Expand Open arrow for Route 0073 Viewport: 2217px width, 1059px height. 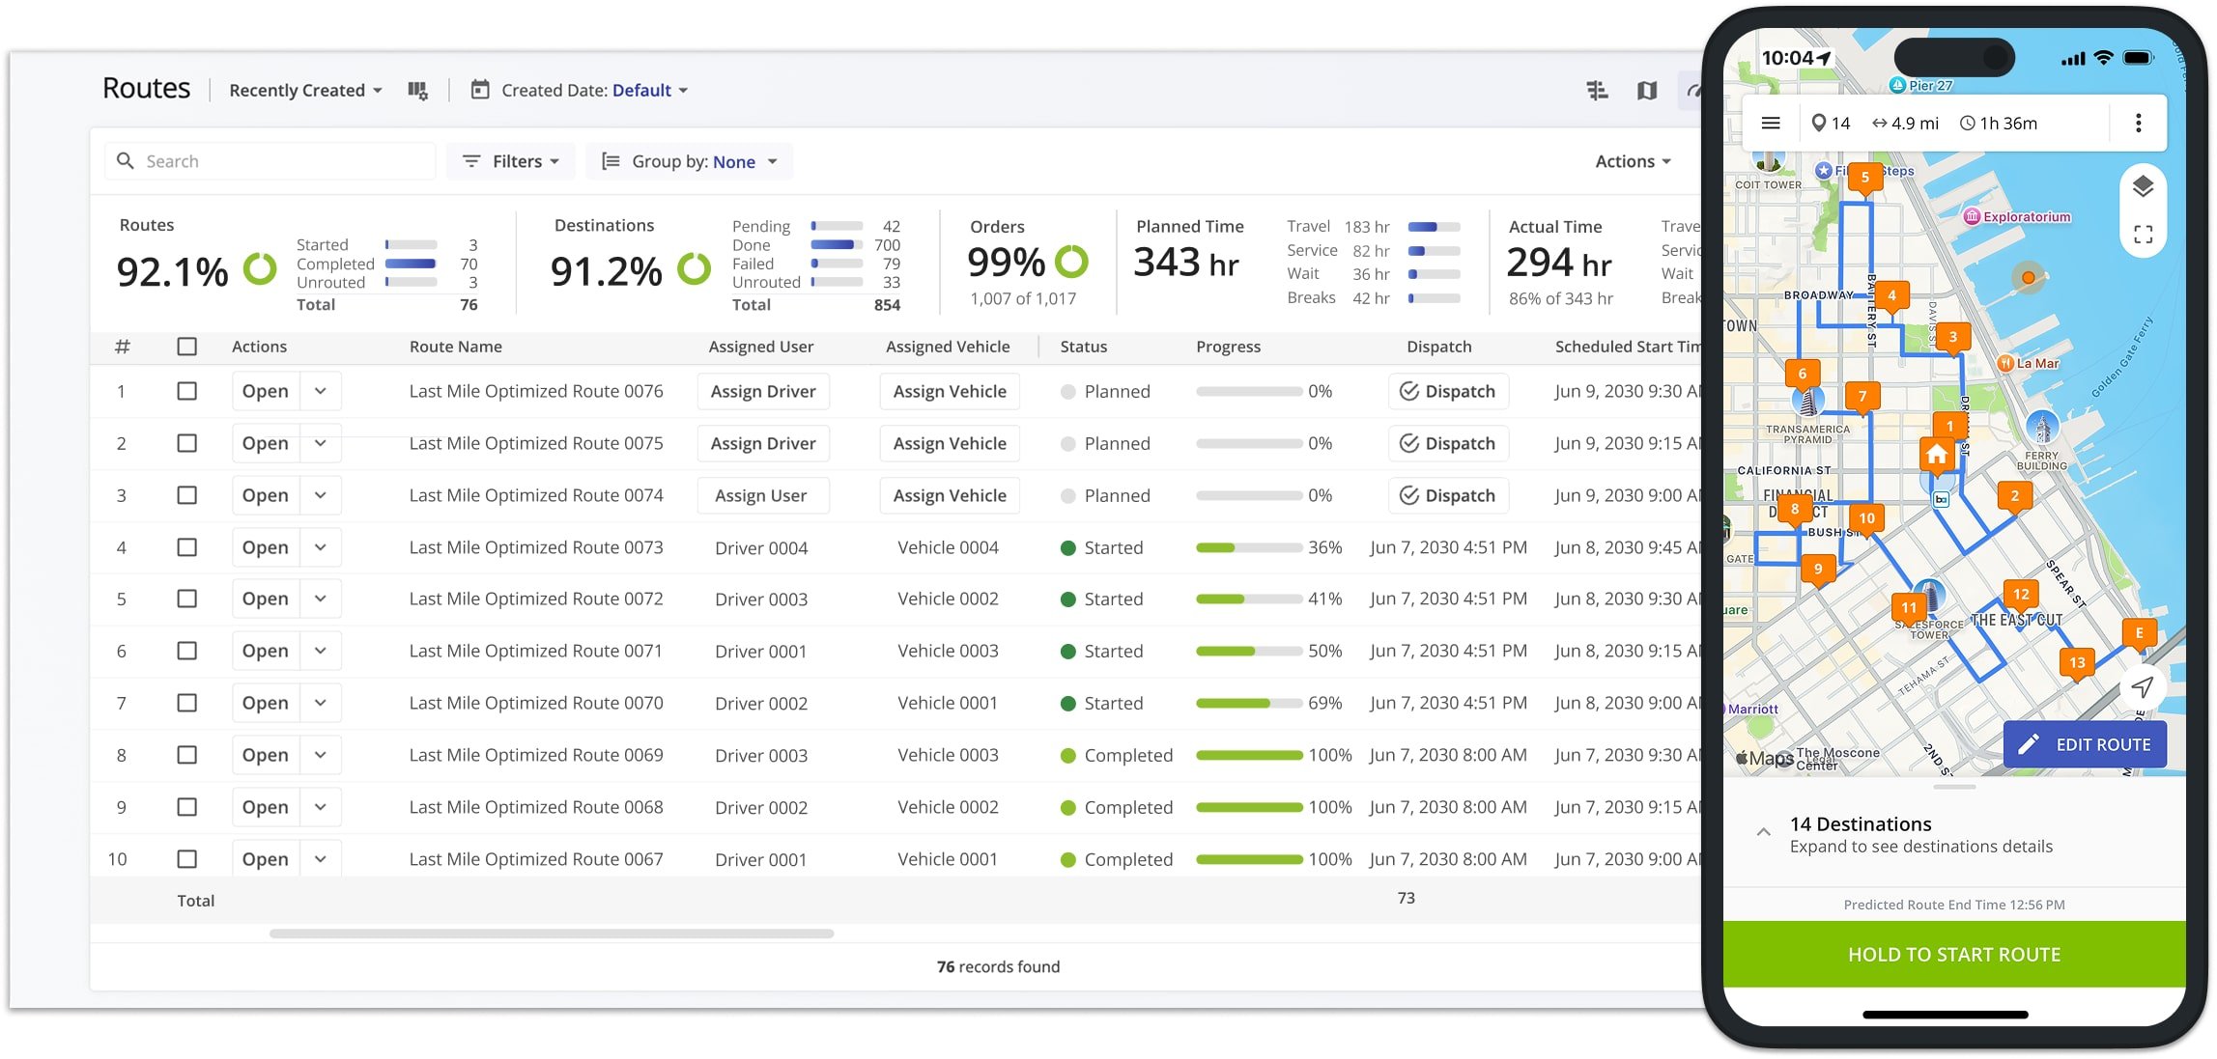[321, 547]
